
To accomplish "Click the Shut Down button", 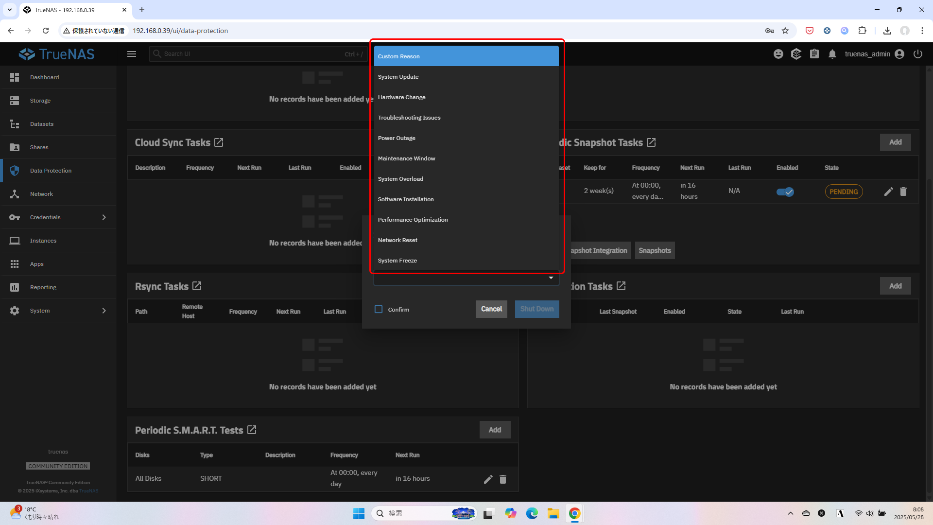I will click(x=537, y=309).
